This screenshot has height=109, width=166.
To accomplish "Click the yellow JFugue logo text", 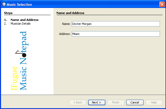I will tap(14, 79).
